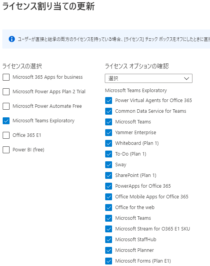
Task: Uncheck Sway option
Action: click(109, 165)
